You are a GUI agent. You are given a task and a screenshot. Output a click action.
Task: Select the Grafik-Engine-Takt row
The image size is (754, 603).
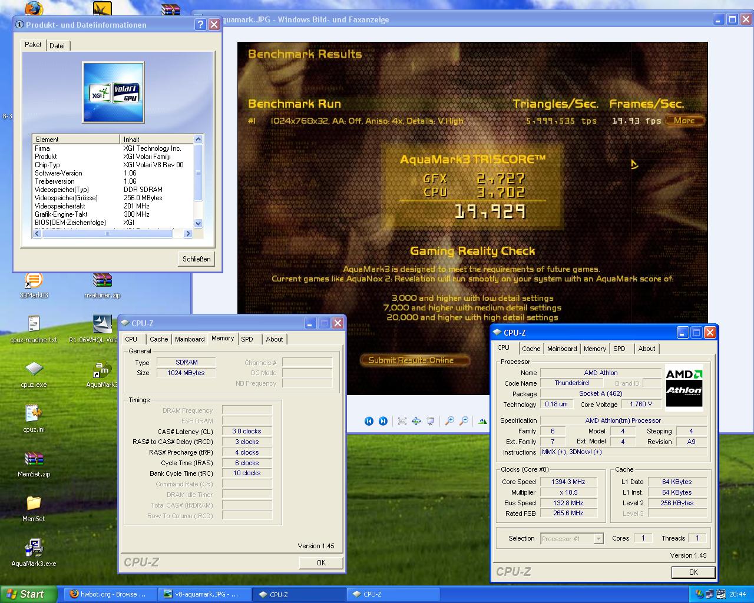coord(113,214)
